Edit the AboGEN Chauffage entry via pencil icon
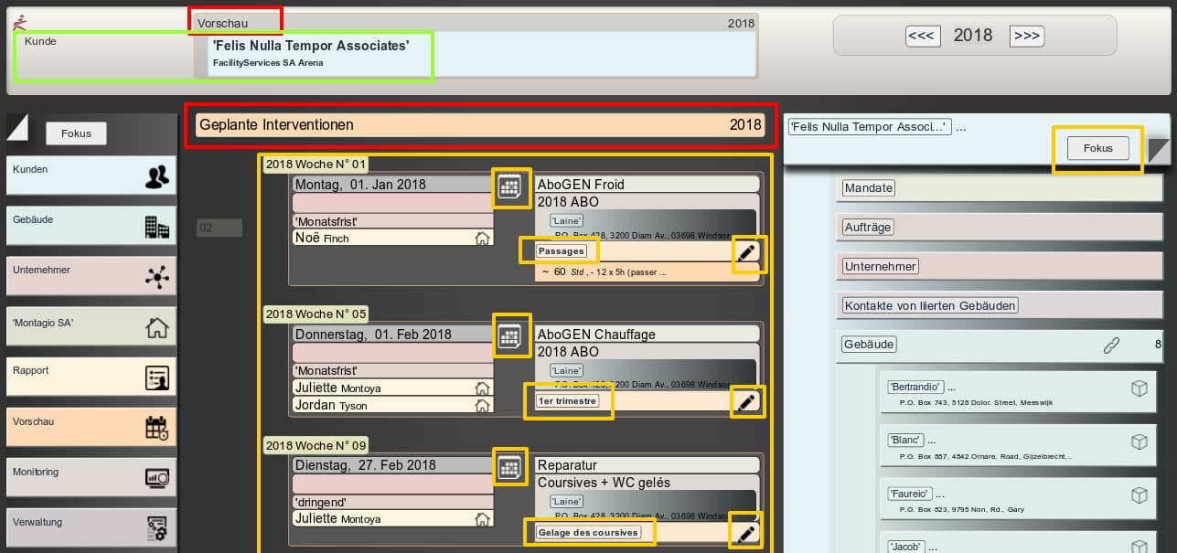Image resolution: width=1177 pixels, height=553 pixels. coord(747,402)
